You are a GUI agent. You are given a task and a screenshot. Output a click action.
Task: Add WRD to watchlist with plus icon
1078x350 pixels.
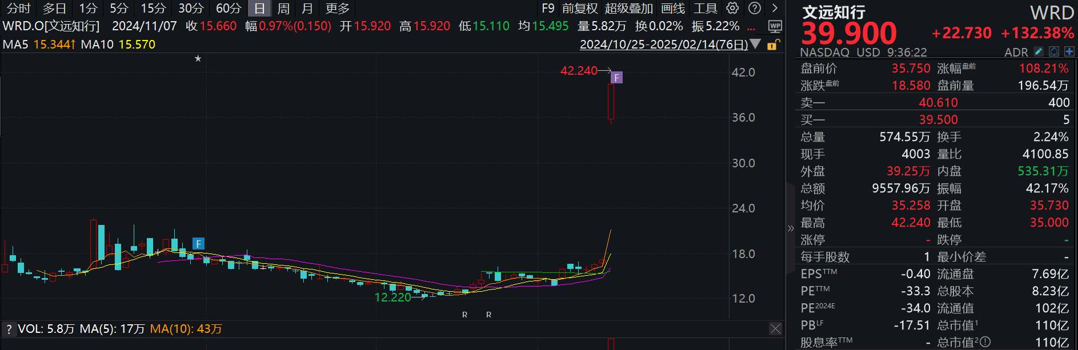point(1069,52)
